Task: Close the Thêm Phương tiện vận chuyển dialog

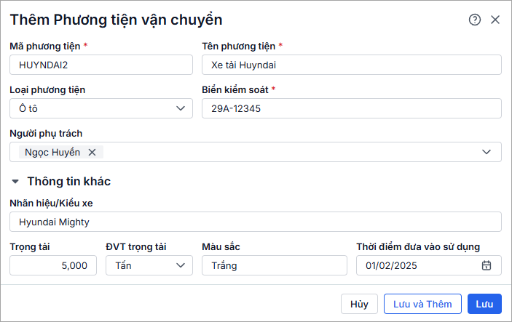Action: (x=495, y=20)
